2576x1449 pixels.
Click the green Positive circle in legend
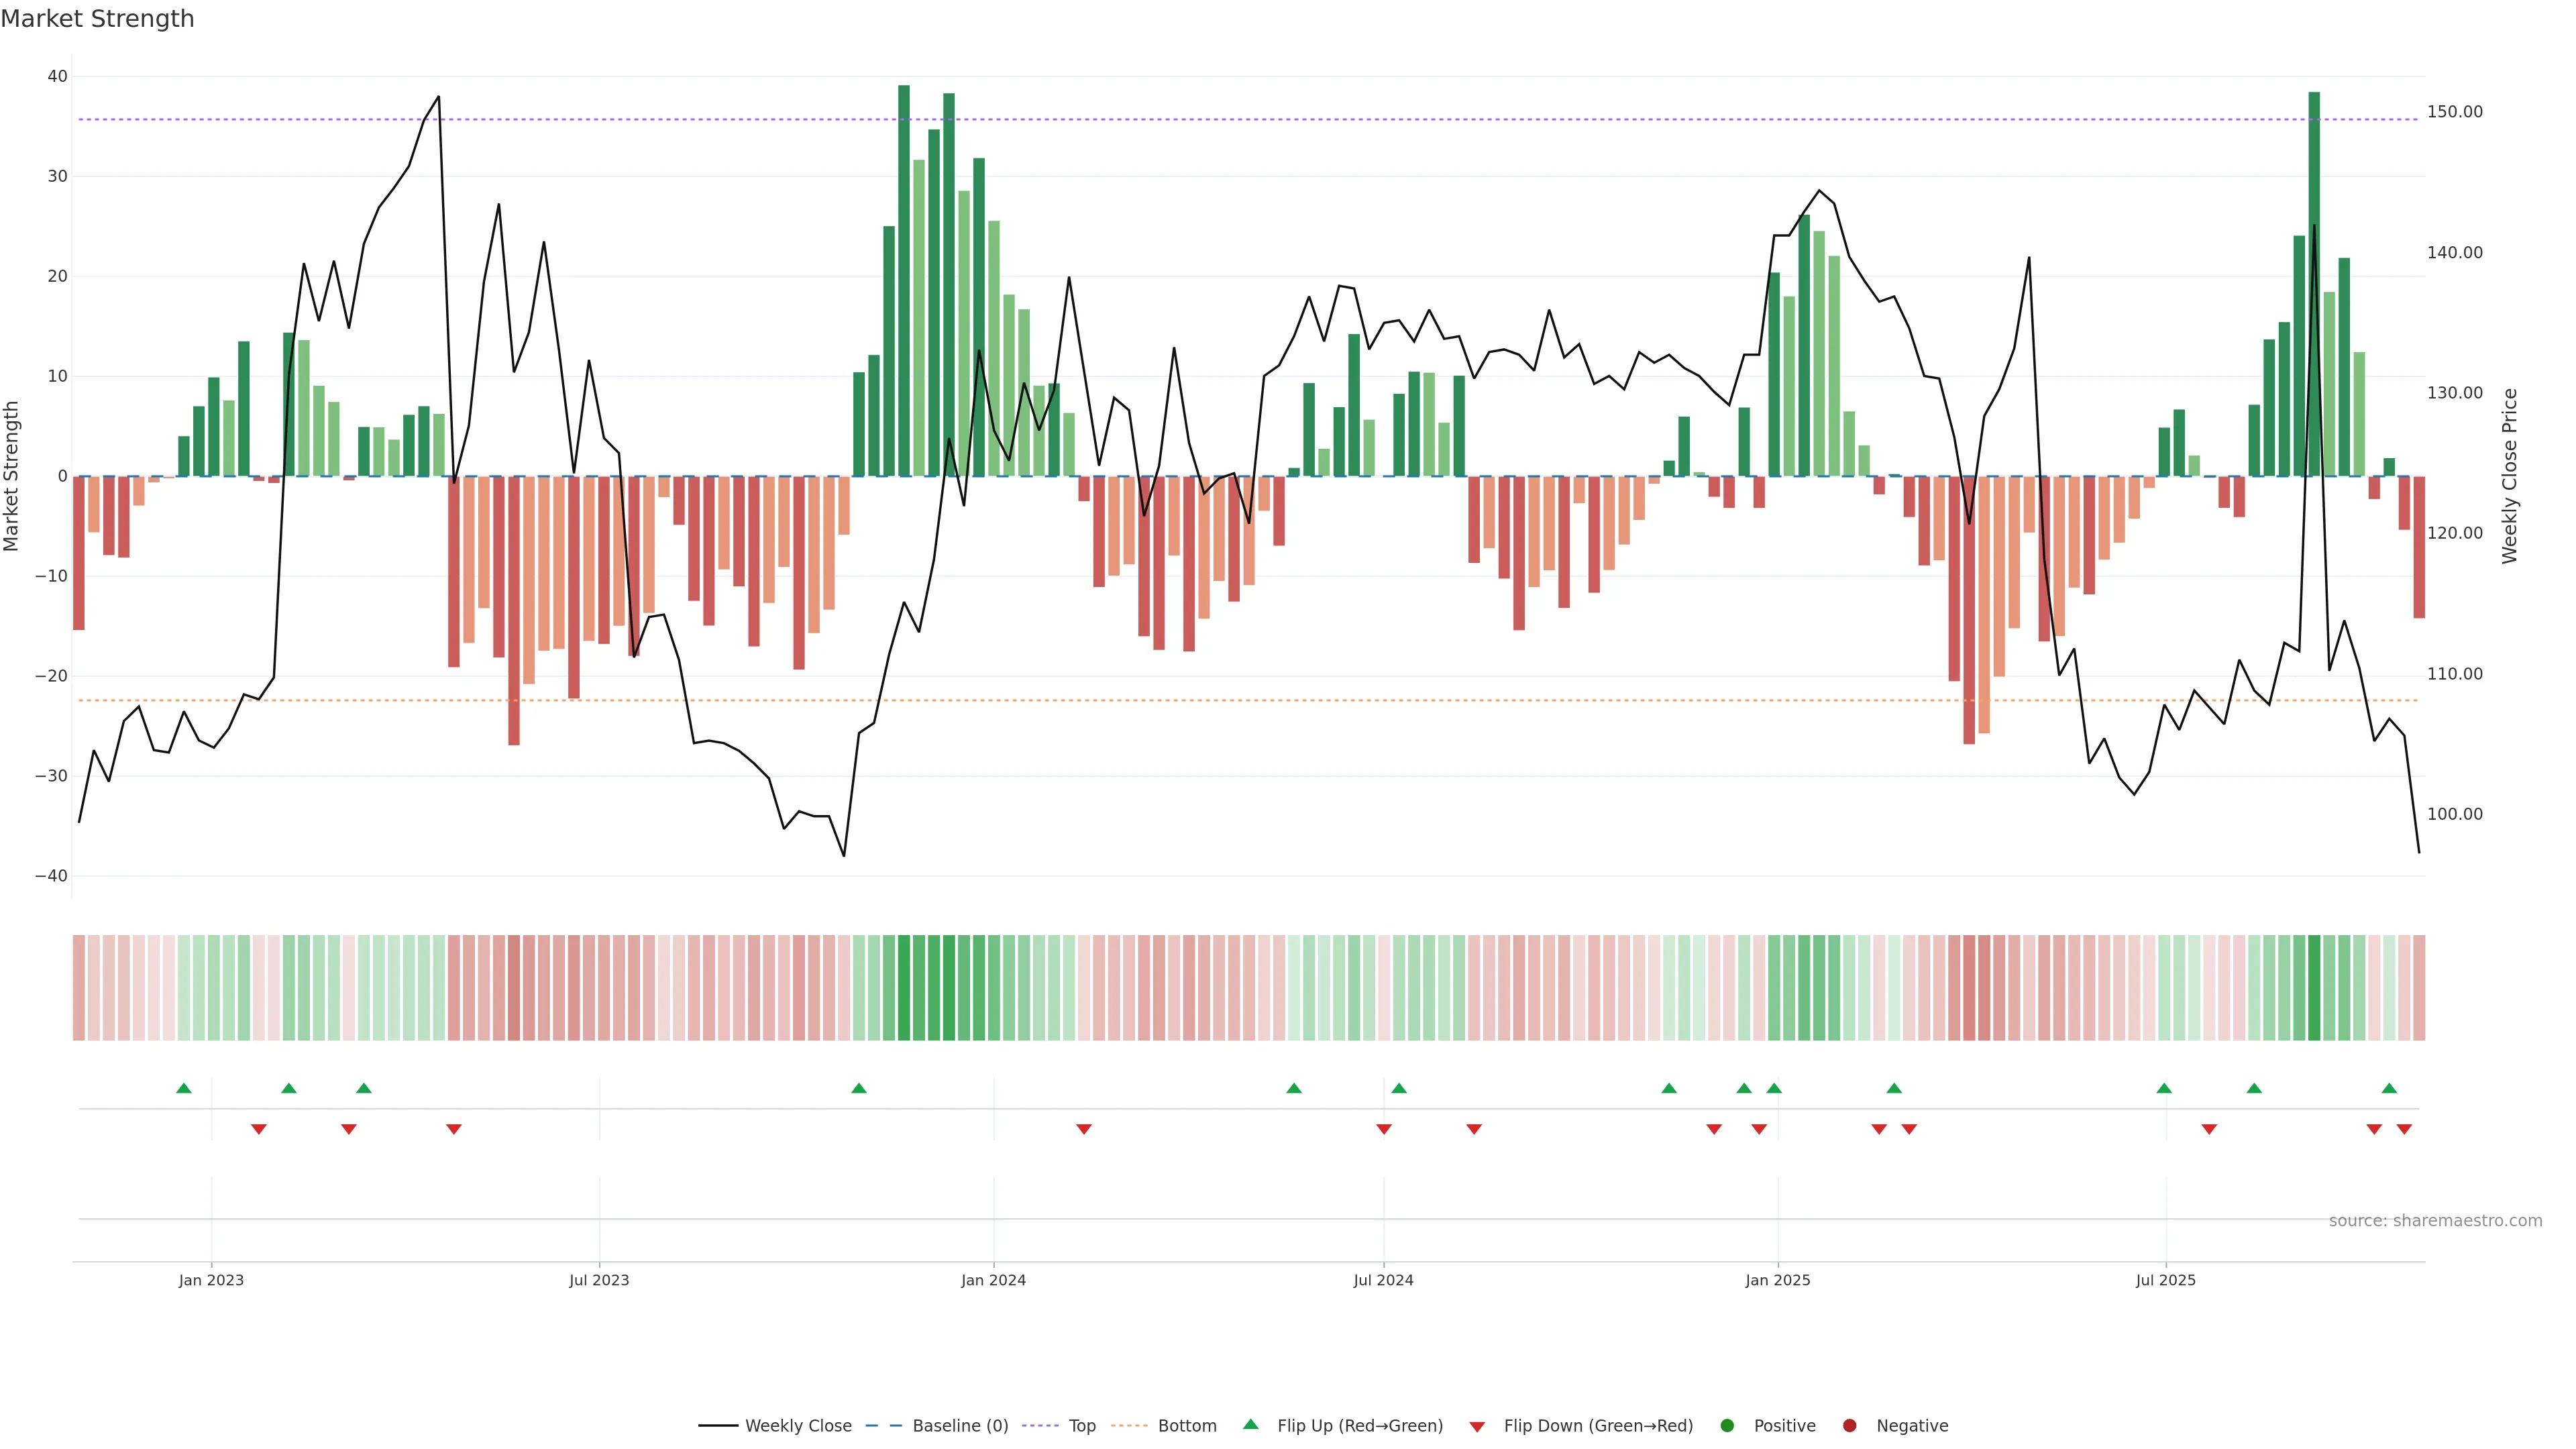click(1727, 1426)
